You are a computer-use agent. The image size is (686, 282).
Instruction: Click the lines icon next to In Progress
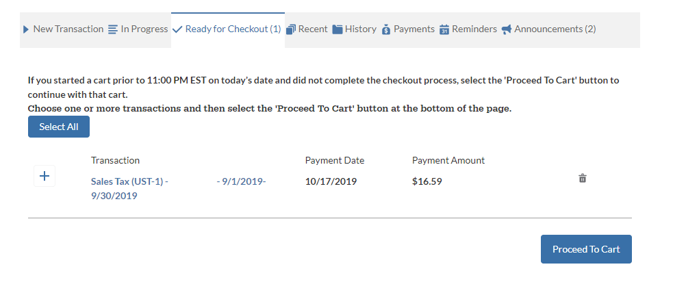[113, 29]
